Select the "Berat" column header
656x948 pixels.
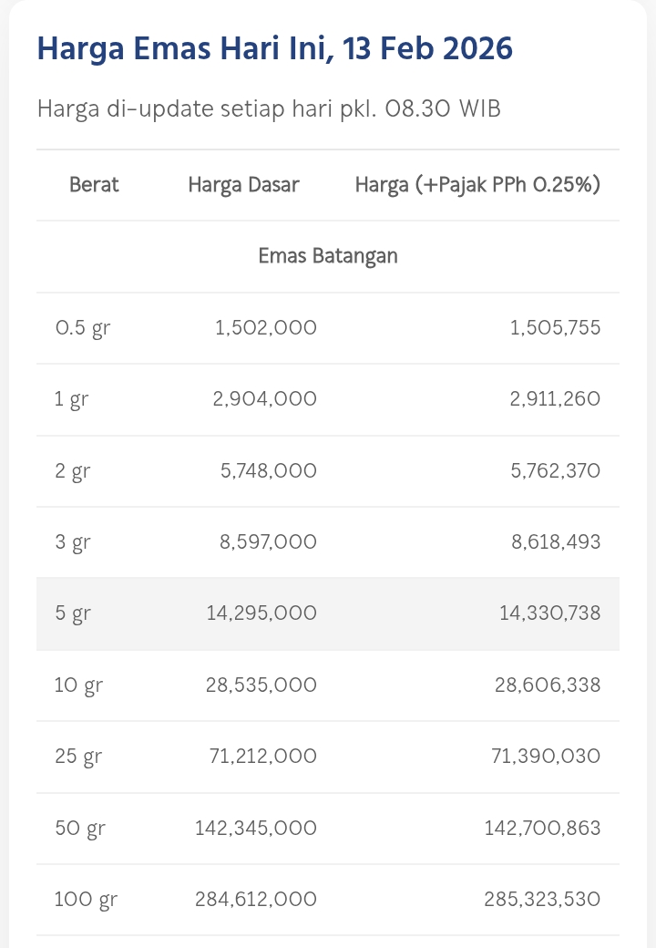click(94, 185)
